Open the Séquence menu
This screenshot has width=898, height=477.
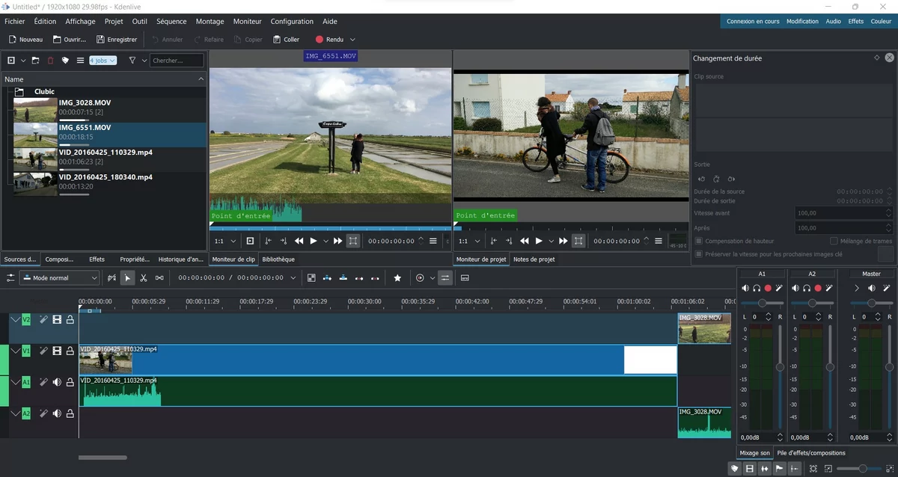[171, 22]
